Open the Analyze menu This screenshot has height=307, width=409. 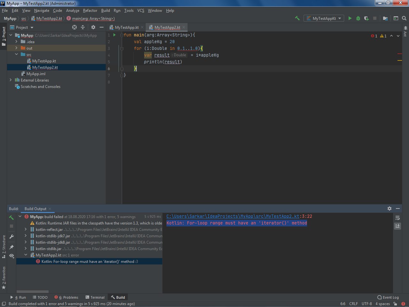coord(73,11)
